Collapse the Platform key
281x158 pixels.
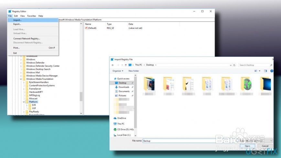tap(24, 102)
